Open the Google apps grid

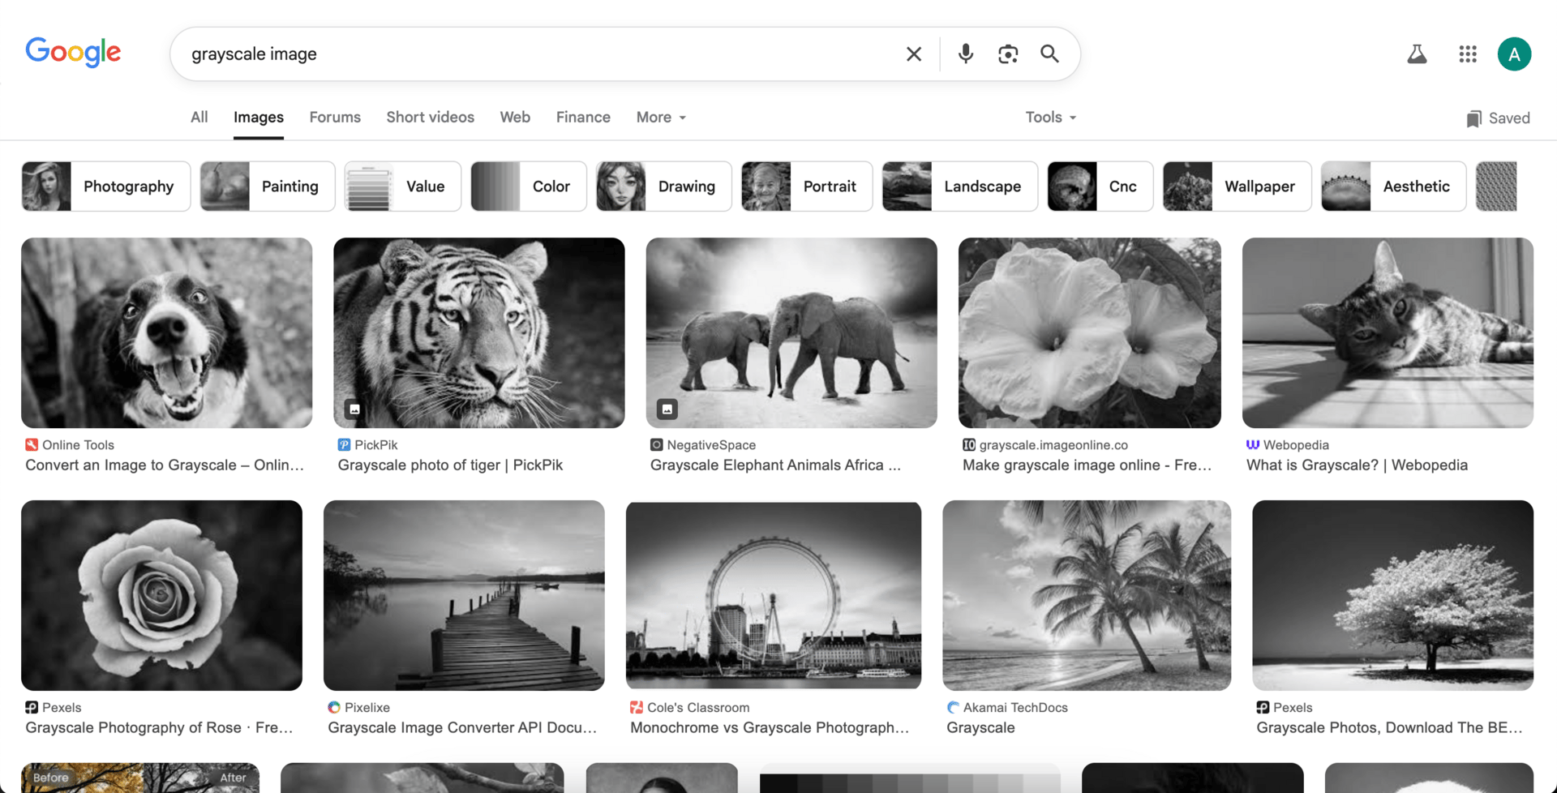click(1467, 54)
